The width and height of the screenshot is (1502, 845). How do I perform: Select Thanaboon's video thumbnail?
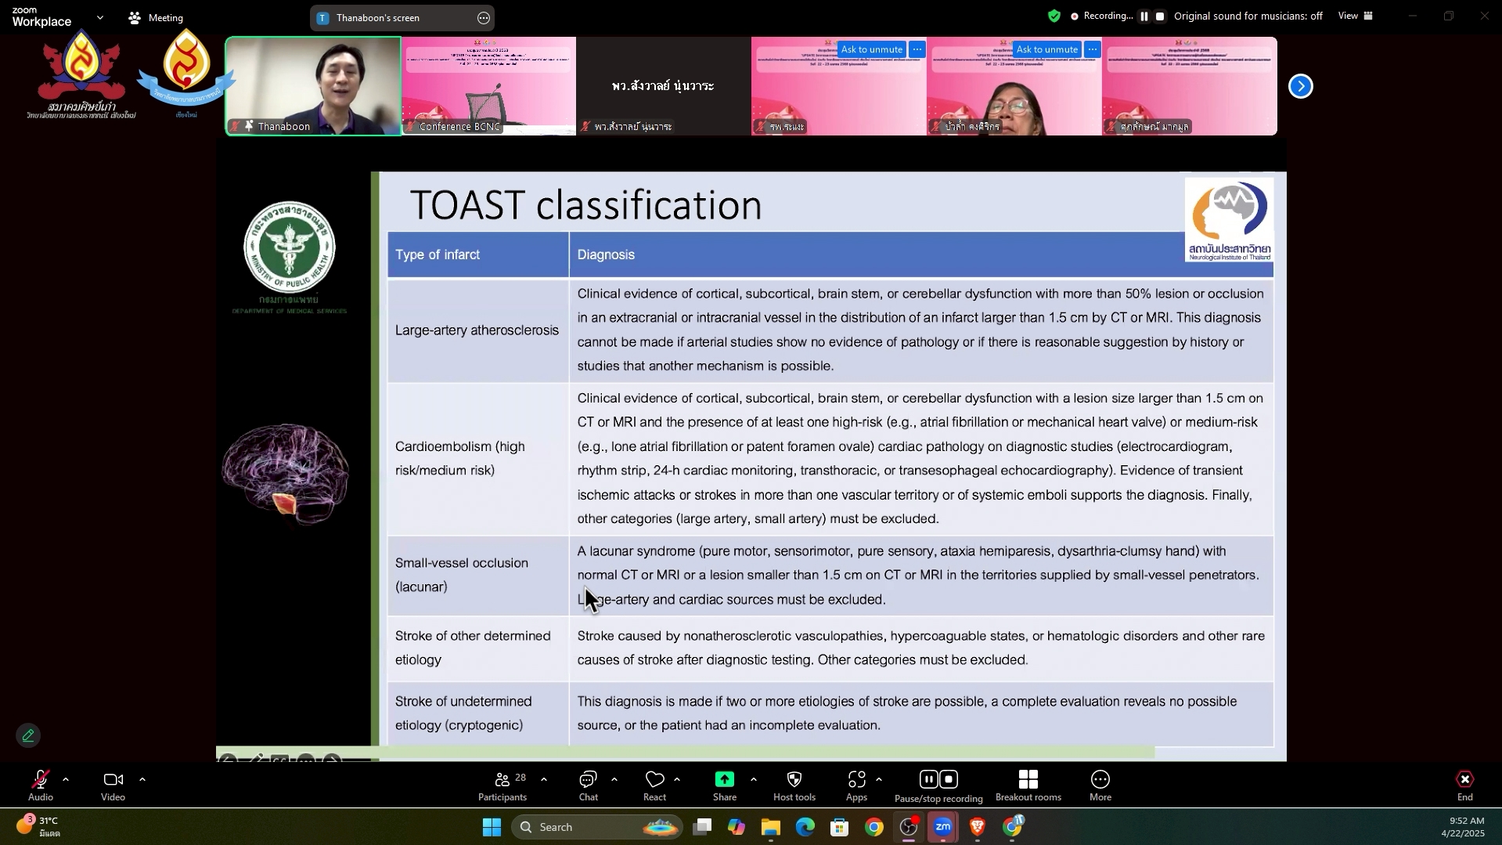coord(313,86)
